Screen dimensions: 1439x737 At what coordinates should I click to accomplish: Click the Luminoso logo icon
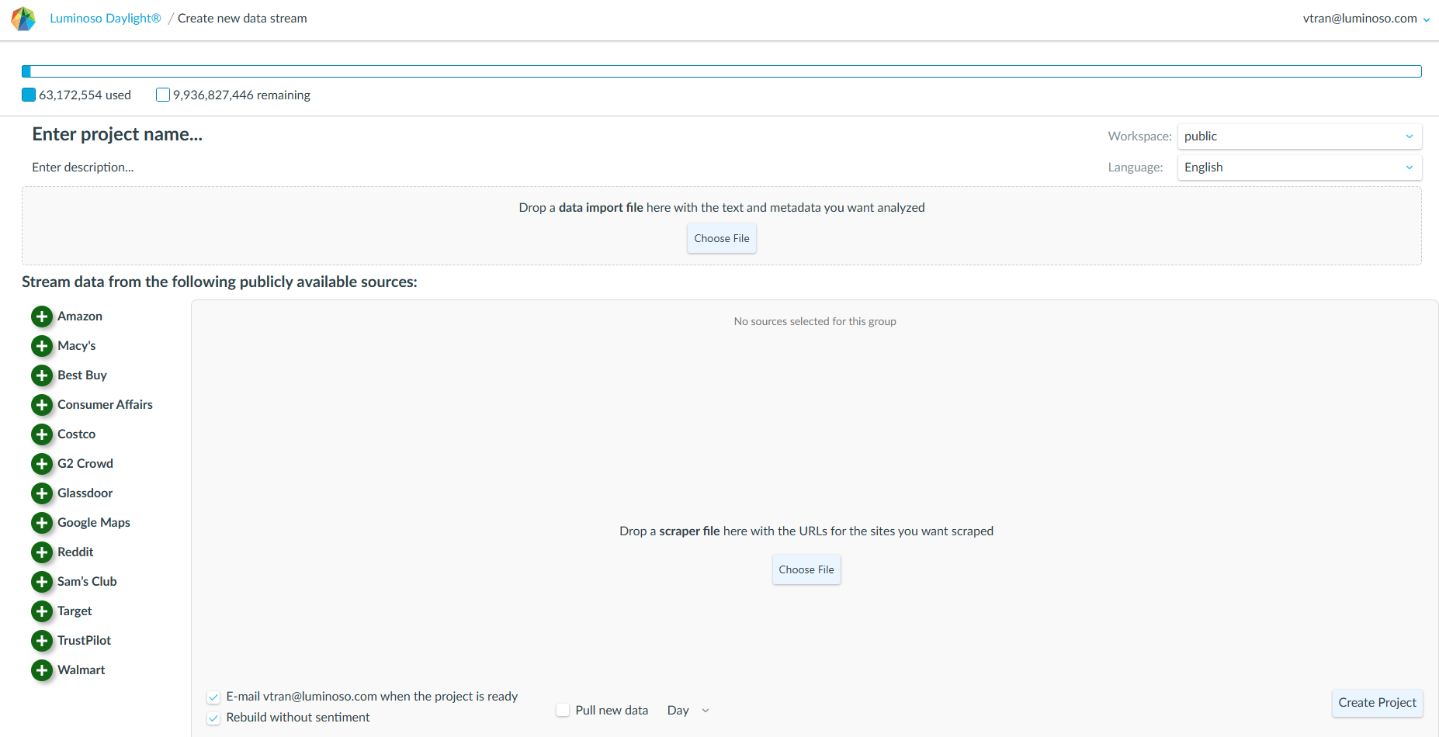pyautogui.click(x=23, y=19)
